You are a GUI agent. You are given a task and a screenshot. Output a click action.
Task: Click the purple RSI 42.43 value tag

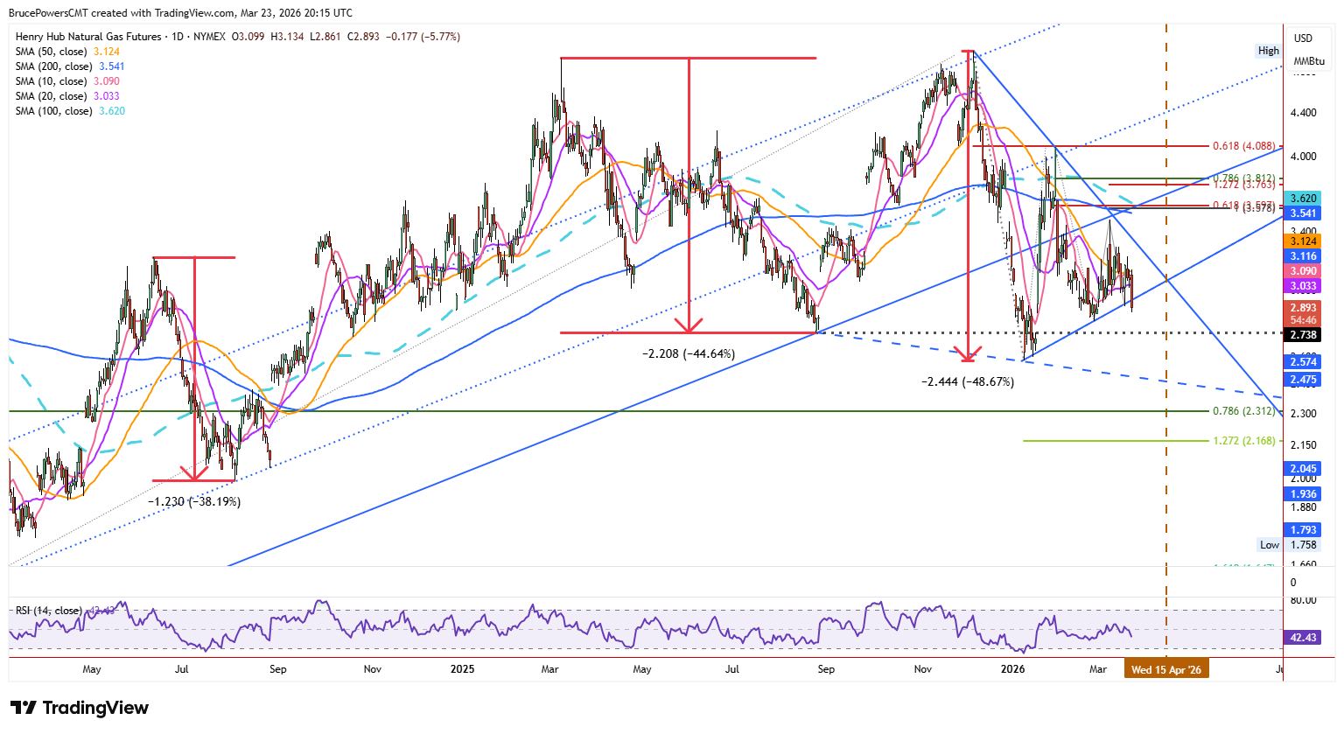tap(1303, 638)
